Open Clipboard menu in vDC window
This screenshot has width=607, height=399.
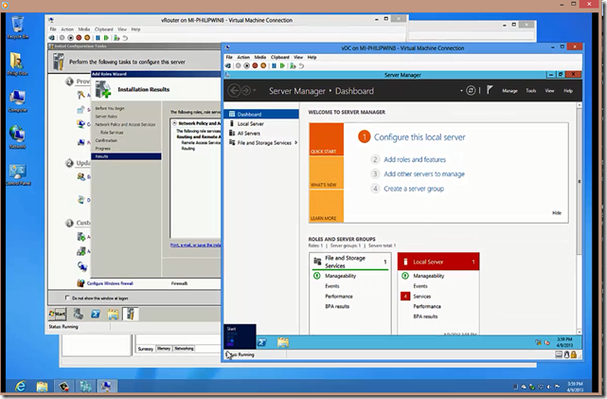point(280,57)
